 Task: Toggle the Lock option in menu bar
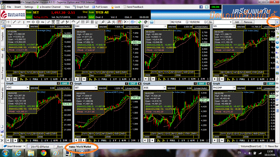coord(116,7)
